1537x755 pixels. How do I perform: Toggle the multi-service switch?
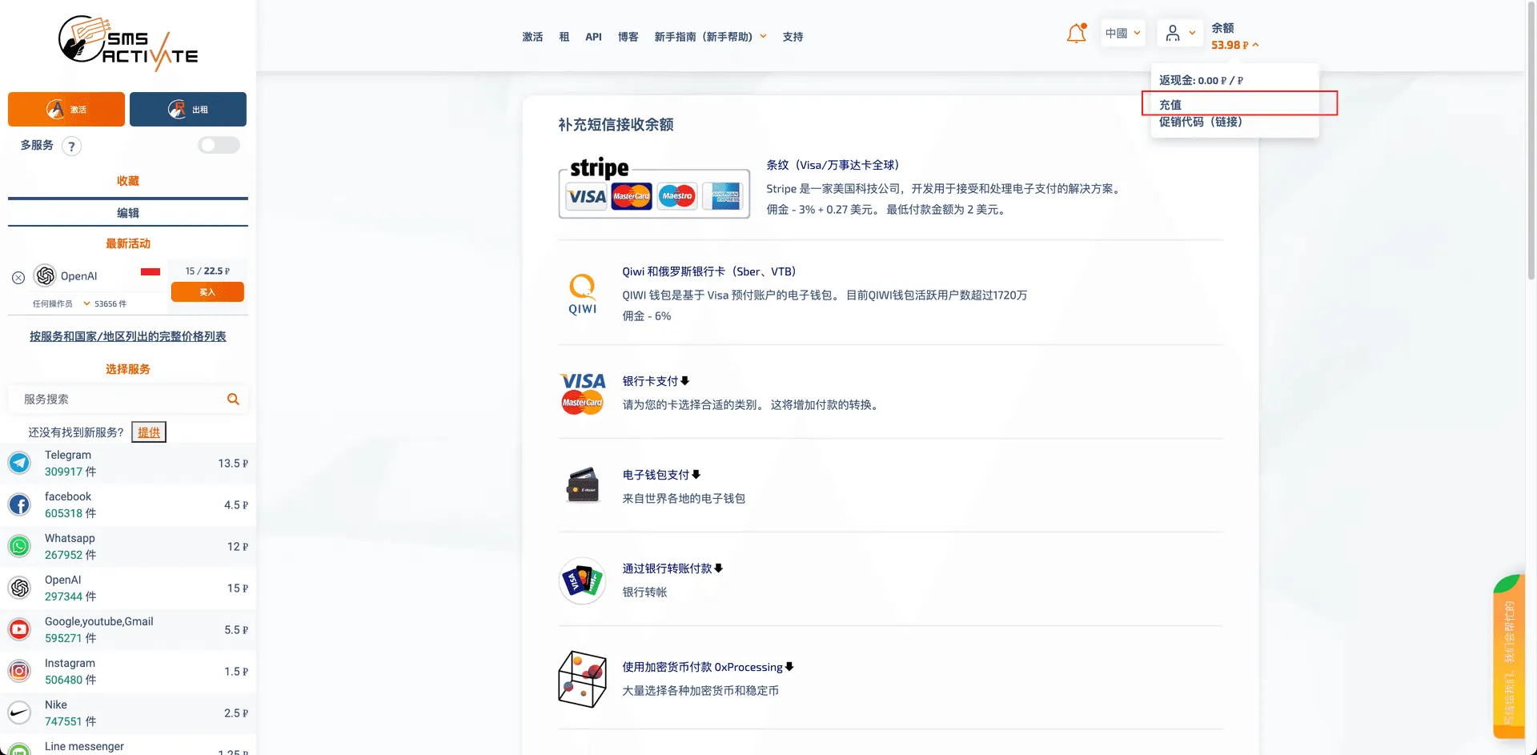tap(219, 145)
